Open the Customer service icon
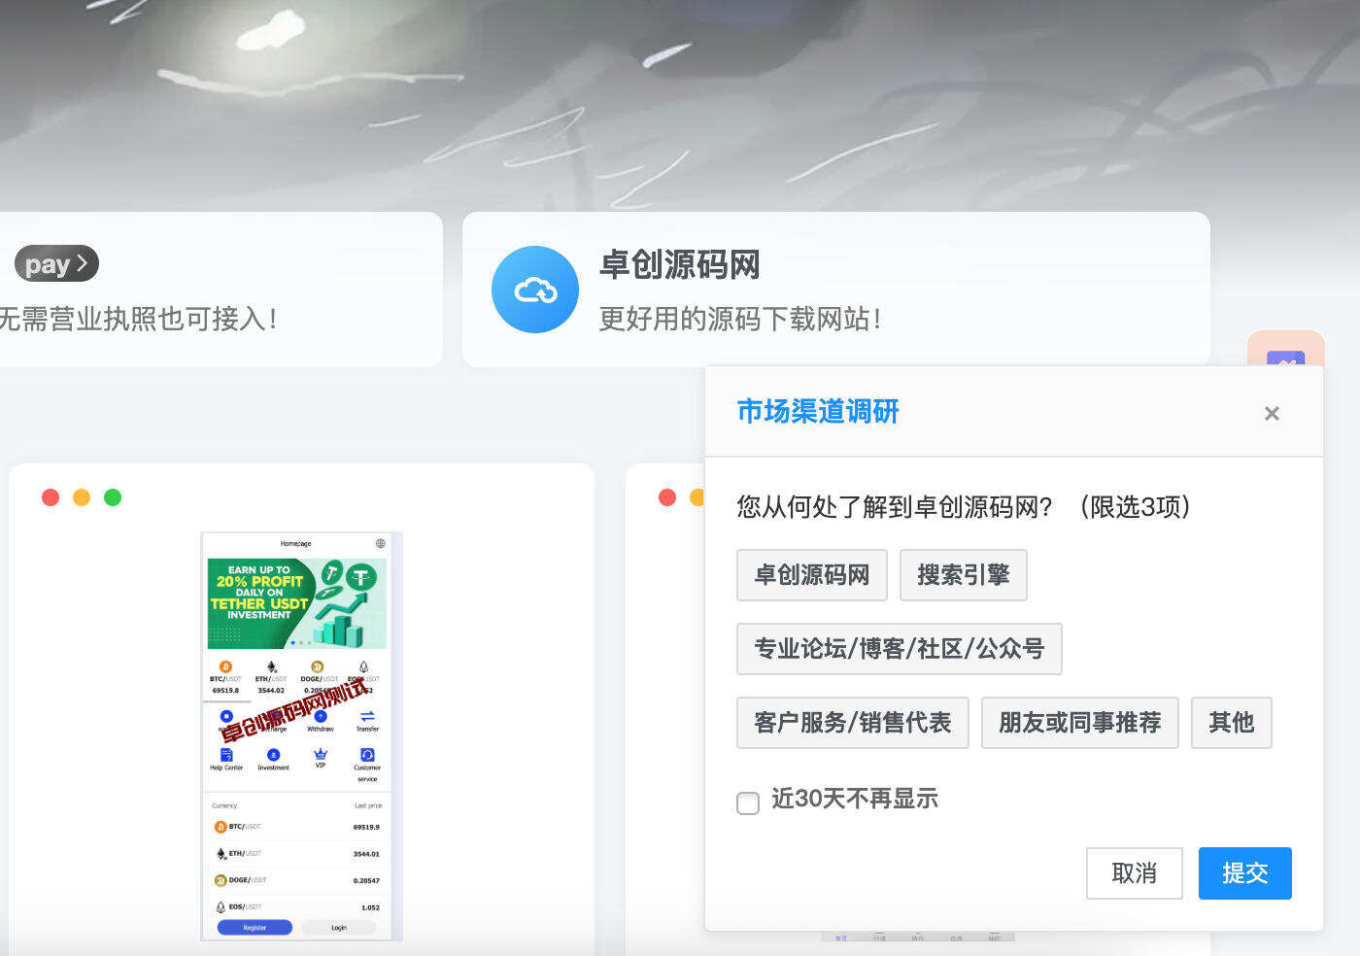This screenshot has width=1360, height=956. [x=366, y=755]
